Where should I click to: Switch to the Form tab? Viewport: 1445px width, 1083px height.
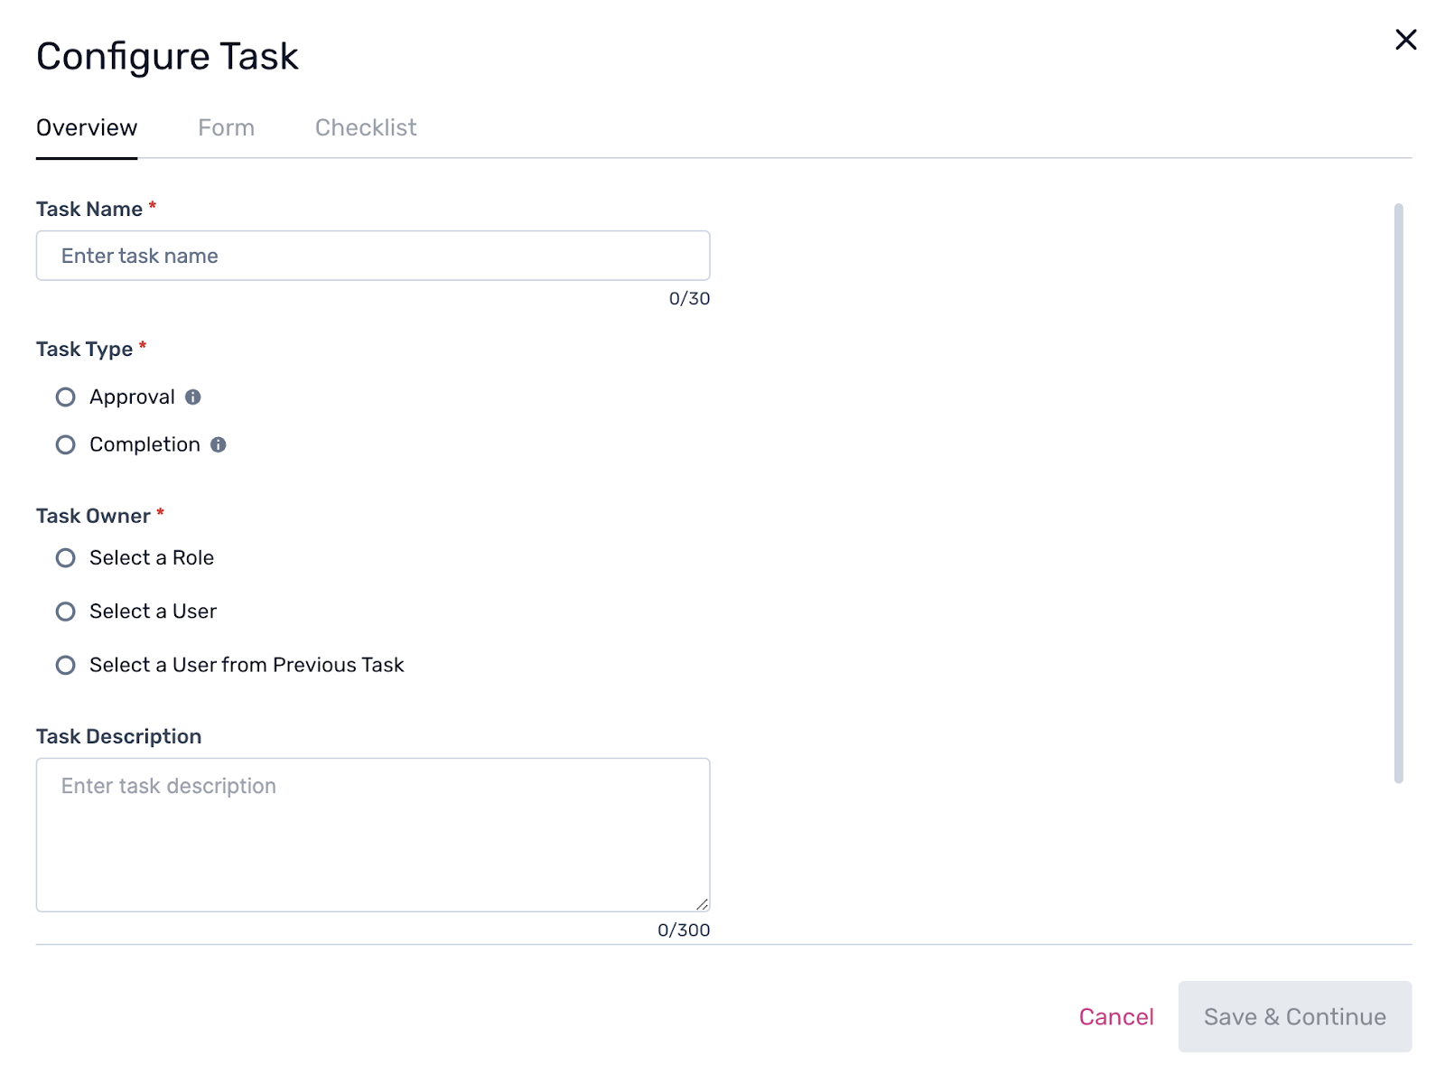coord(226,128)
